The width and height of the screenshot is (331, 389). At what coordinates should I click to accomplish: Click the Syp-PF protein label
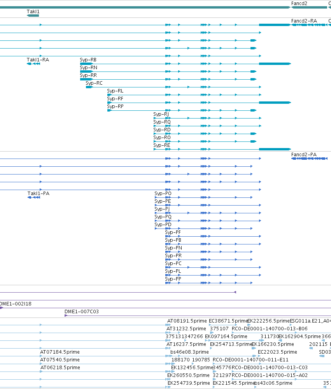[x=173, y=232]
